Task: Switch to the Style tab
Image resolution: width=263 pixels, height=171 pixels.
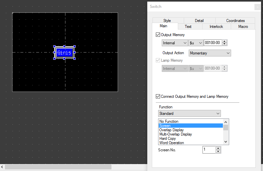Action: coord(167,21)
